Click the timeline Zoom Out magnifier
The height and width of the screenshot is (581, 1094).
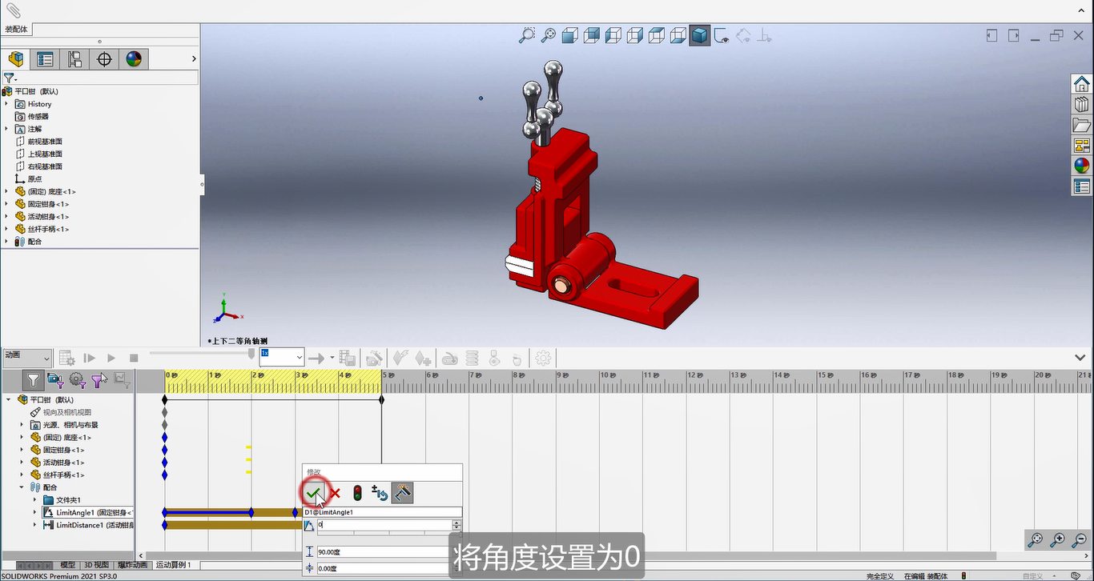[1080, 540]
